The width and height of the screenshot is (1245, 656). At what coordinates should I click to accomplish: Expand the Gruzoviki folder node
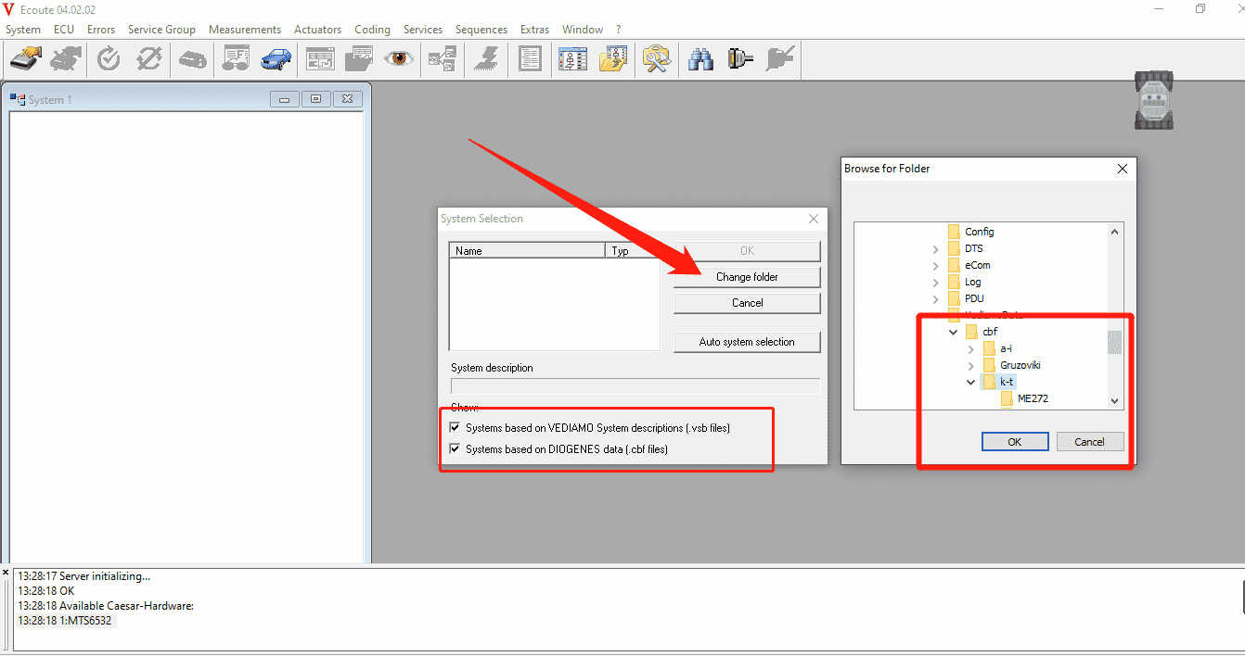click(970, 366)
